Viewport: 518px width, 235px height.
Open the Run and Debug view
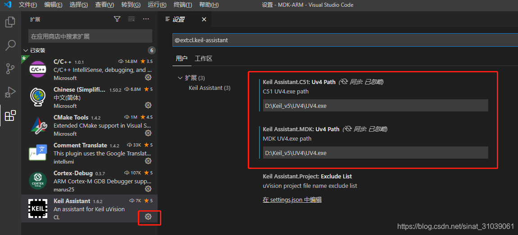point(10,92)
